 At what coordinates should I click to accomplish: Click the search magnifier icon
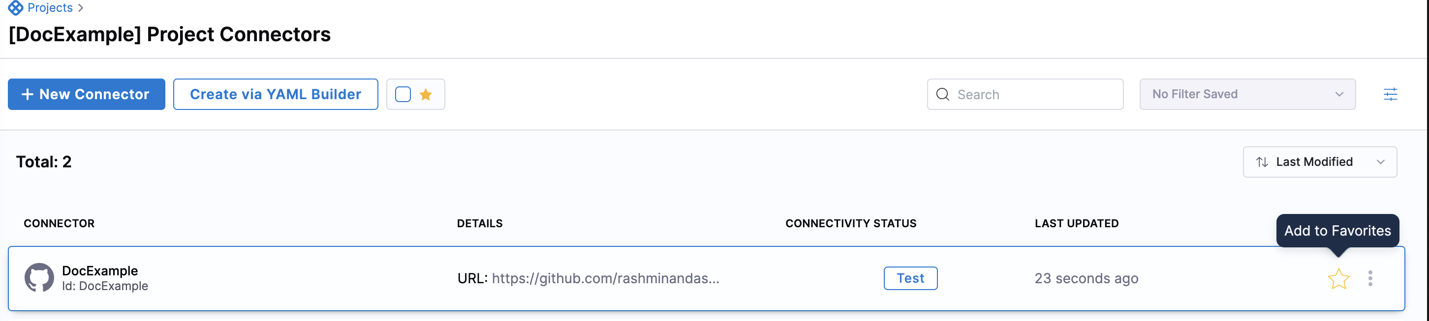coord(942,95)
